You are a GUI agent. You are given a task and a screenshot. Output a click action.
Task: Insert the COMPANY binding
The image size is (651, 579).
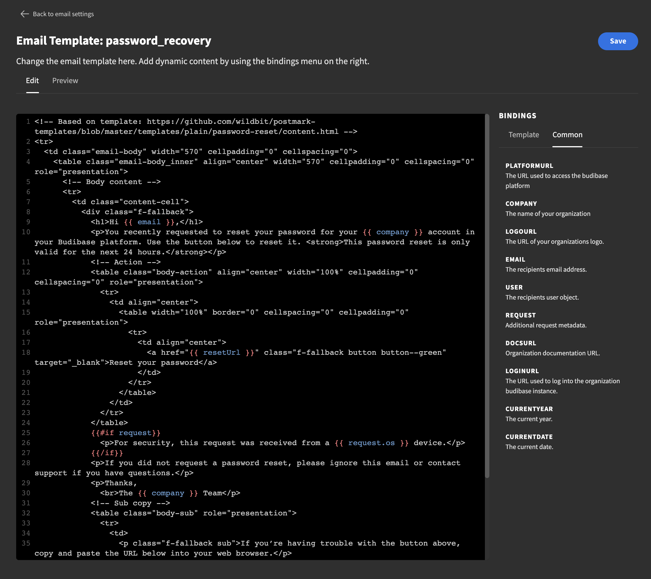(521, 204)
